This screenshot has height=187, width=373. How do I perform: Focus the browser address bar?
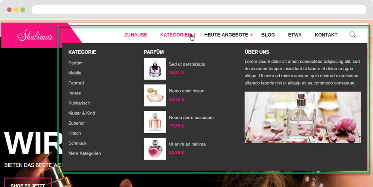199,10
